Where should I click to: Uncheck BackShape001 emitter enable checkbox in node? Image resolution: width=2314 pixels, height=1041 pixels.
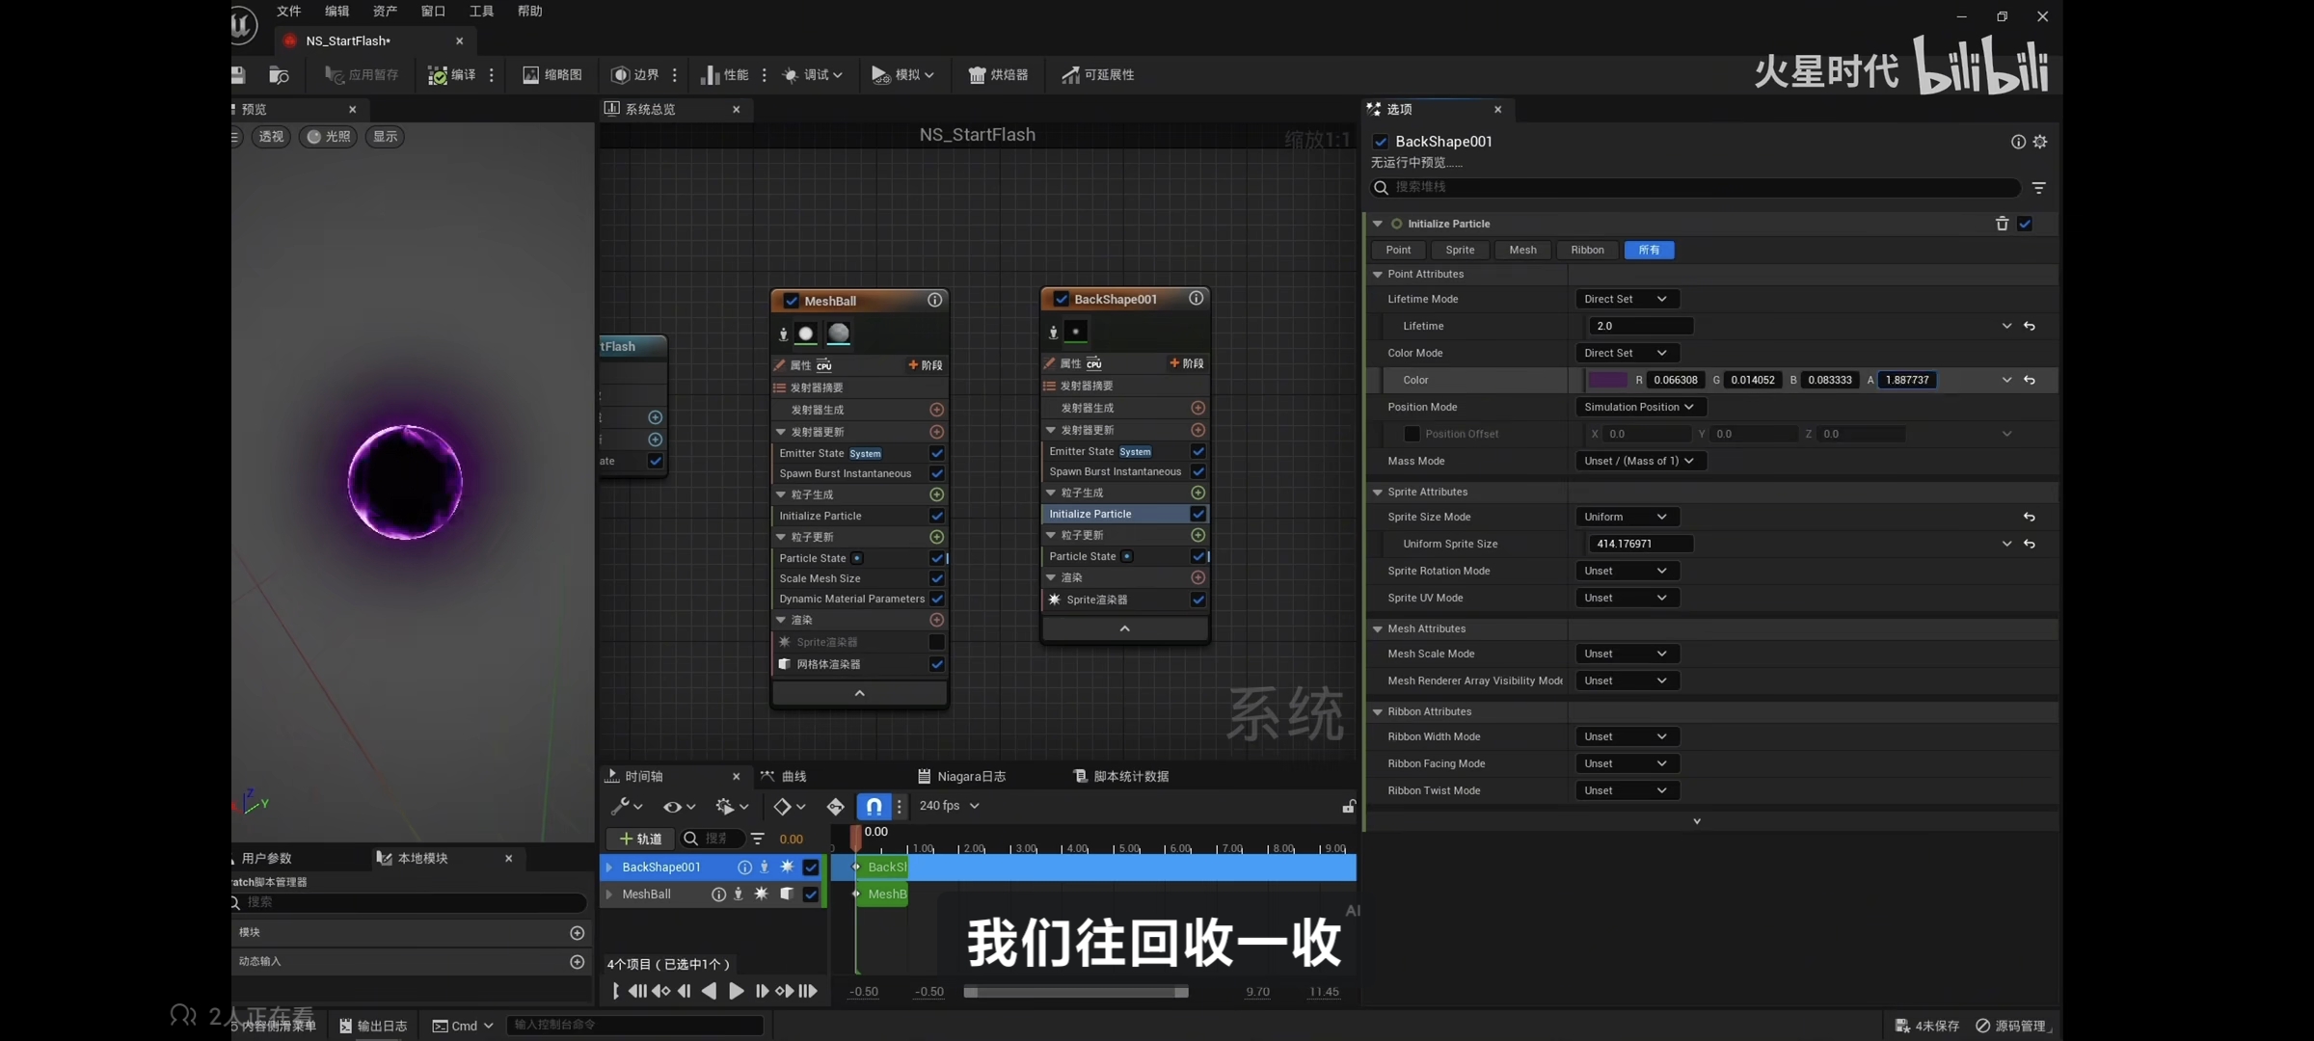[x=1061, y=299]
